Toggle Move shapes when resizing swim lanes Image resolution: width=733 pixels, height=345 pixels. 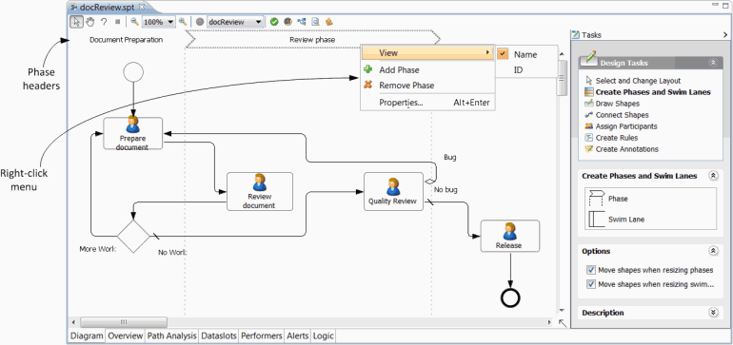tap(591, 284)
